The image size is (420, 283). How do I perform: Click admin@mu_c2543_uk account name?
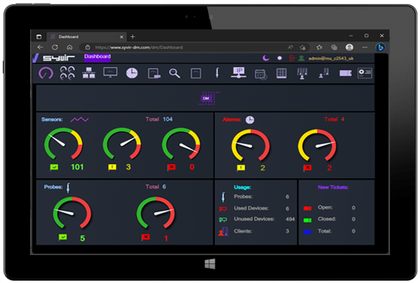[331, 59]
